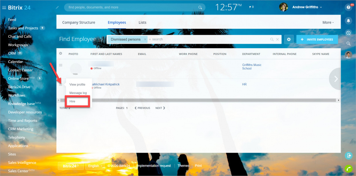Open the help question mark icon

tap(348, 7)
